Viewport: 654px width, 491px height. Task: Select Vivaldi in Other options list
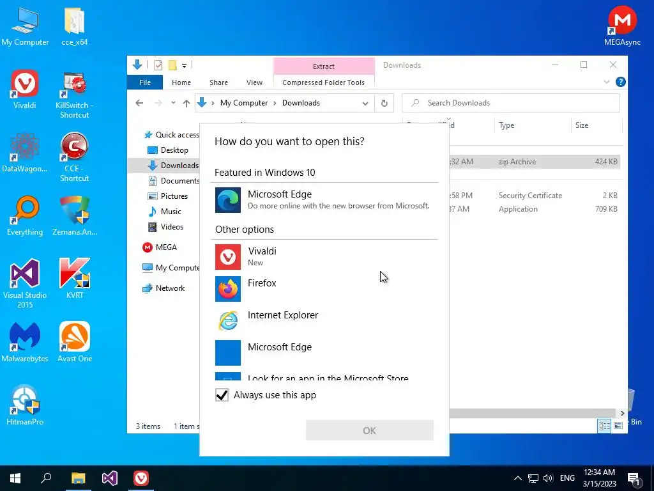coord(324,257)
